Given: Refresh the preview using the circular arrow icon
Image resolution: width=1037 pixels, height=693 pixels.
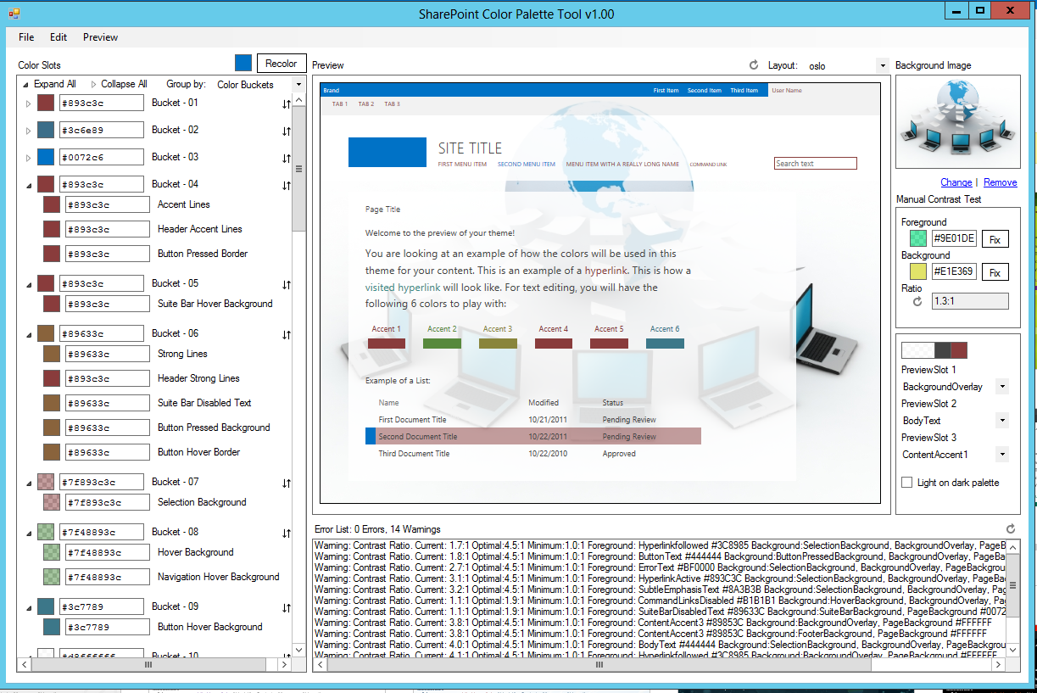Looking at the screenshot, I should [x=754, y=64].
